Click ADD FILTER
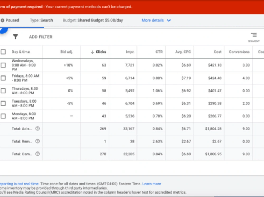264x197 pixels. tap(41, 37)
